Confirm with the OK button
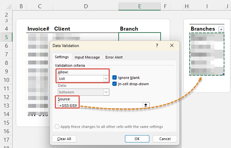Image resolution: width=231 pixels, height=148 pixels. pos(137,139)
